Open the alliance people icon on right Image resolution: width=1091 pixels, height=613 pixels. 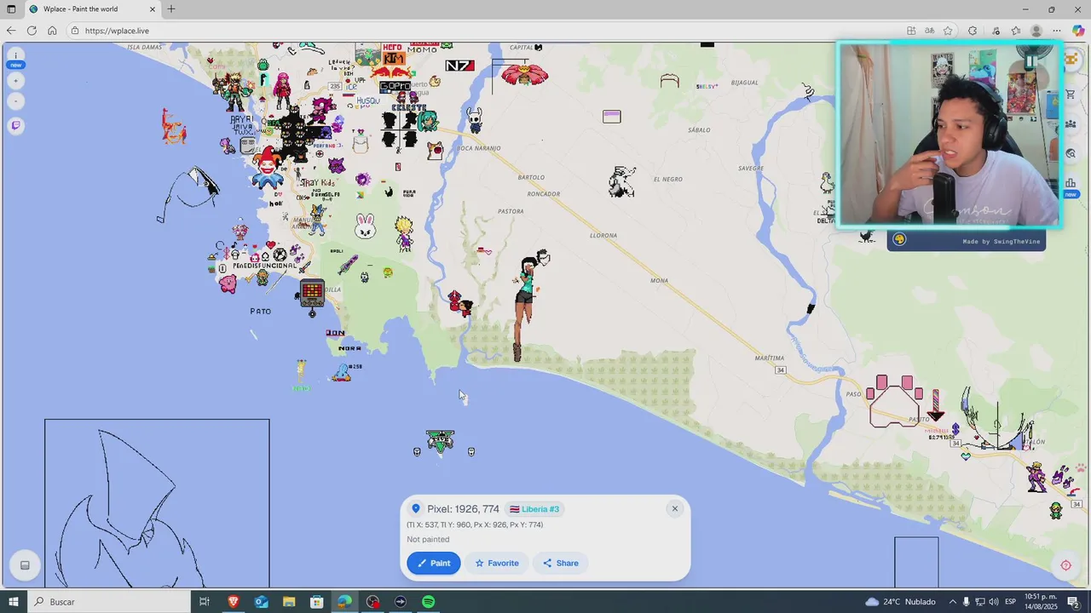pos(1071,124)
